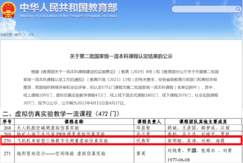Click the 序号 column header
The width and height of the screenshot is (243, 163).
tap(7, 122)
